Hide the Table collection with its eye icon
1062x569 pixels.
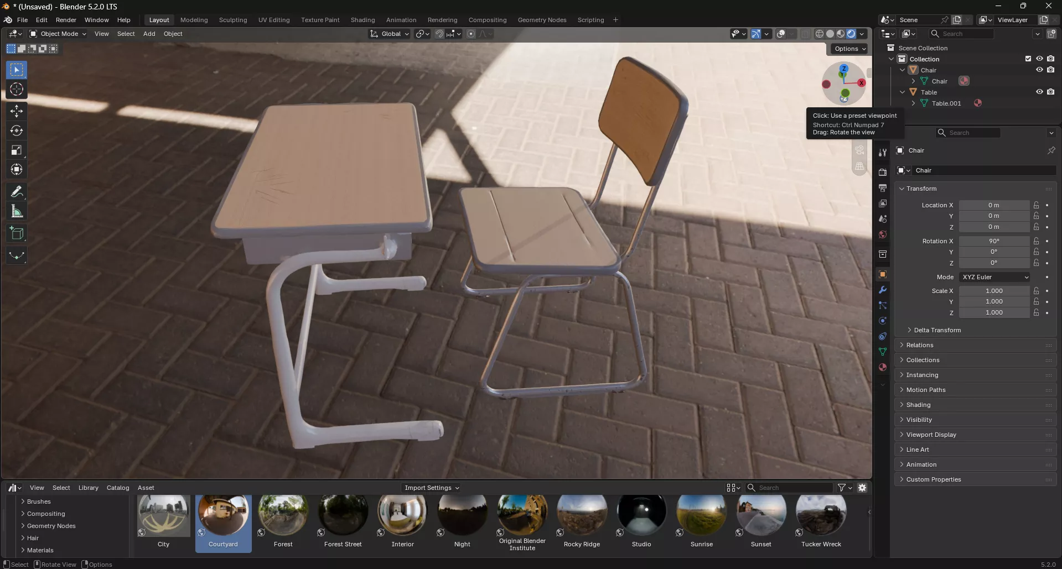pos(1039,92)
